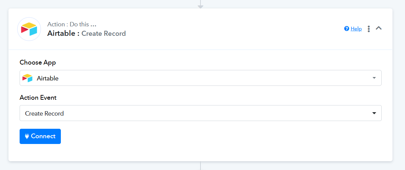Click the grey 'Create Record' subtitle in header
This screenshot has height=170, width=405.
[103, 33]
